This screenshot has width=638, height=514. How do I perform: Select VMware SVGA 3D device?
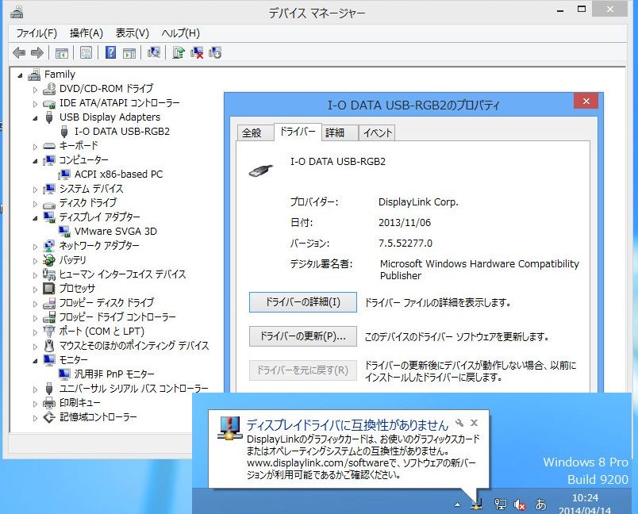115,232
